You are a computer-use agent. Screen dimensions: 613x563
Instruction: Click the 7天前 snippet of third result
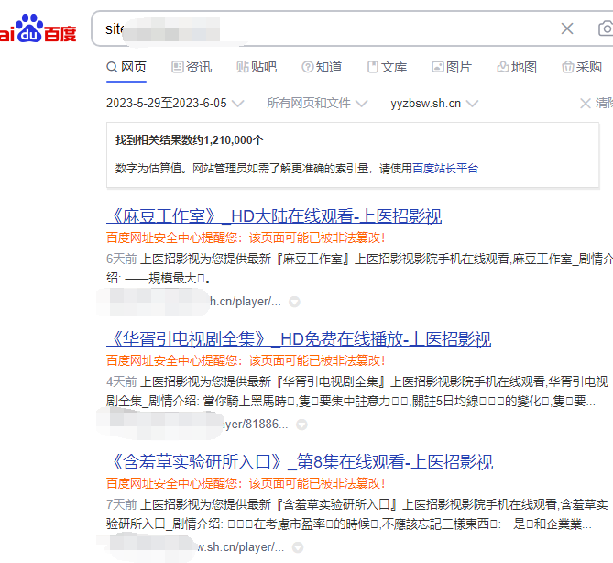(x=357, y=514)
